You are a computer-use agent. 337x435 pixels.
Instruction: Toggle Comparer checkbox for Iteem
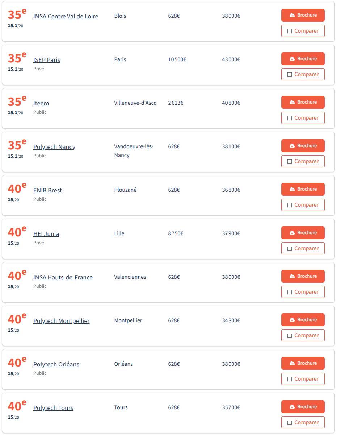pos(290,118)
